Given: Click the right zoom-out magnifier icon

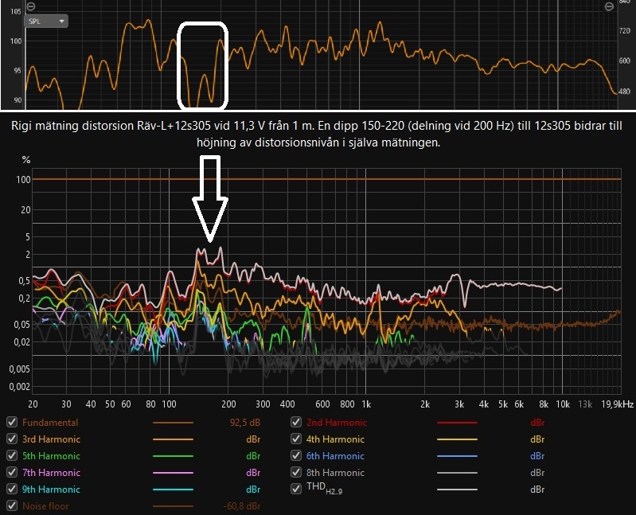Looking at the screenshot, I should click(609, 6).
